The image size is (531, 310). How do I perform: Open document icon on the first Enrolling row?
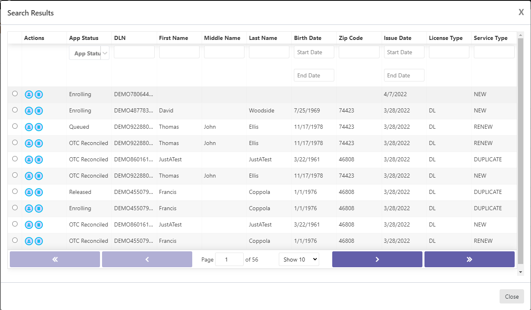39,94
